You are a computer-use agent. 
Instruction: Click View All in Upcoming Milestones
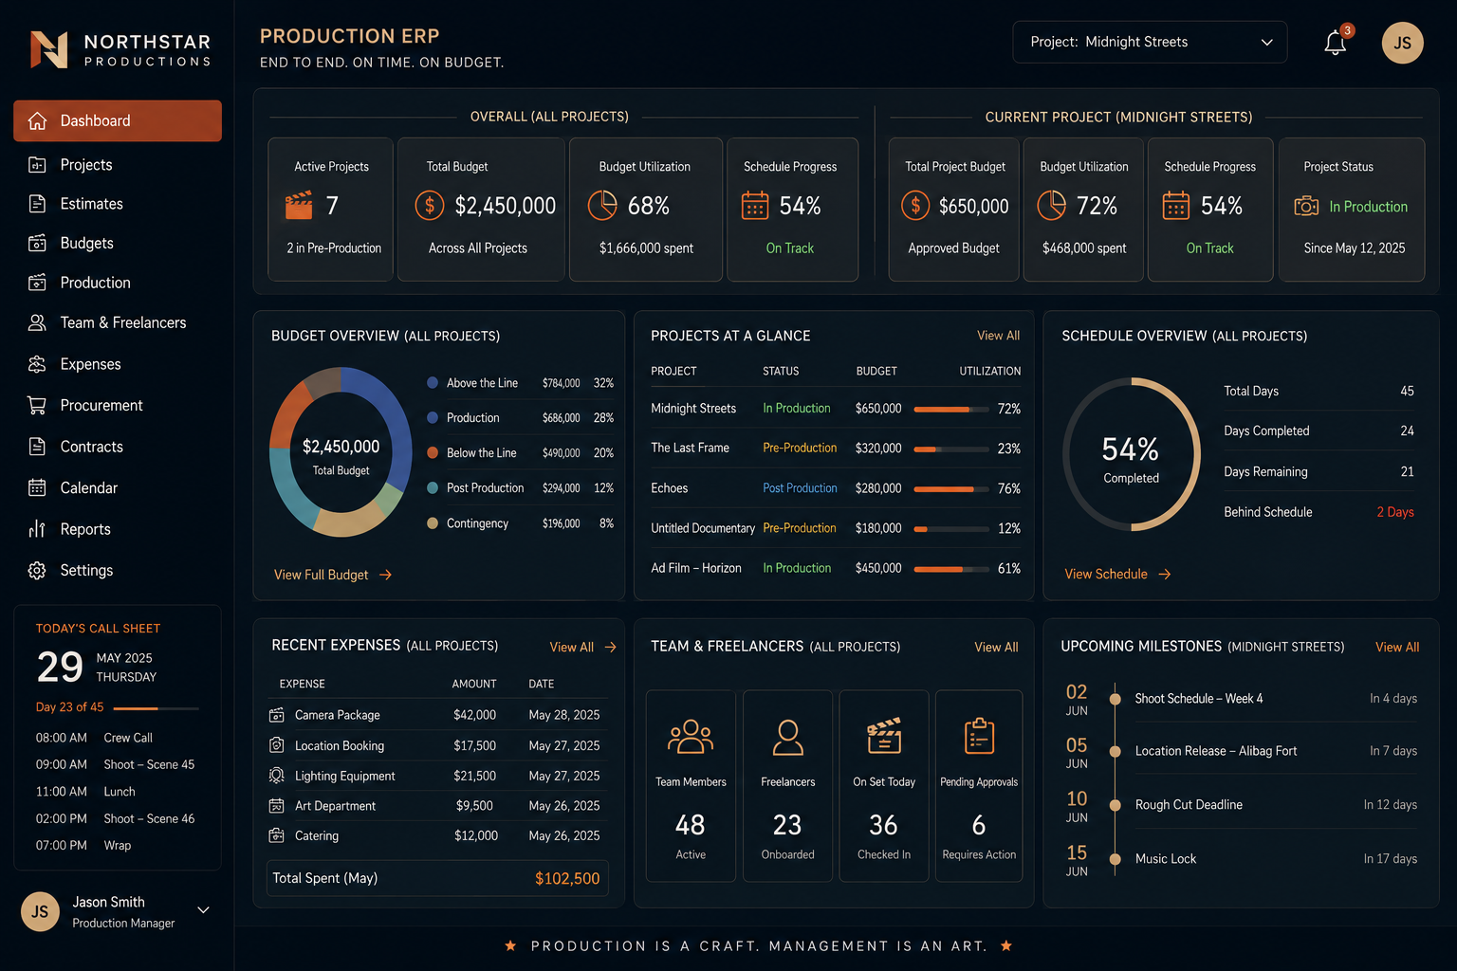point(1397,647)
